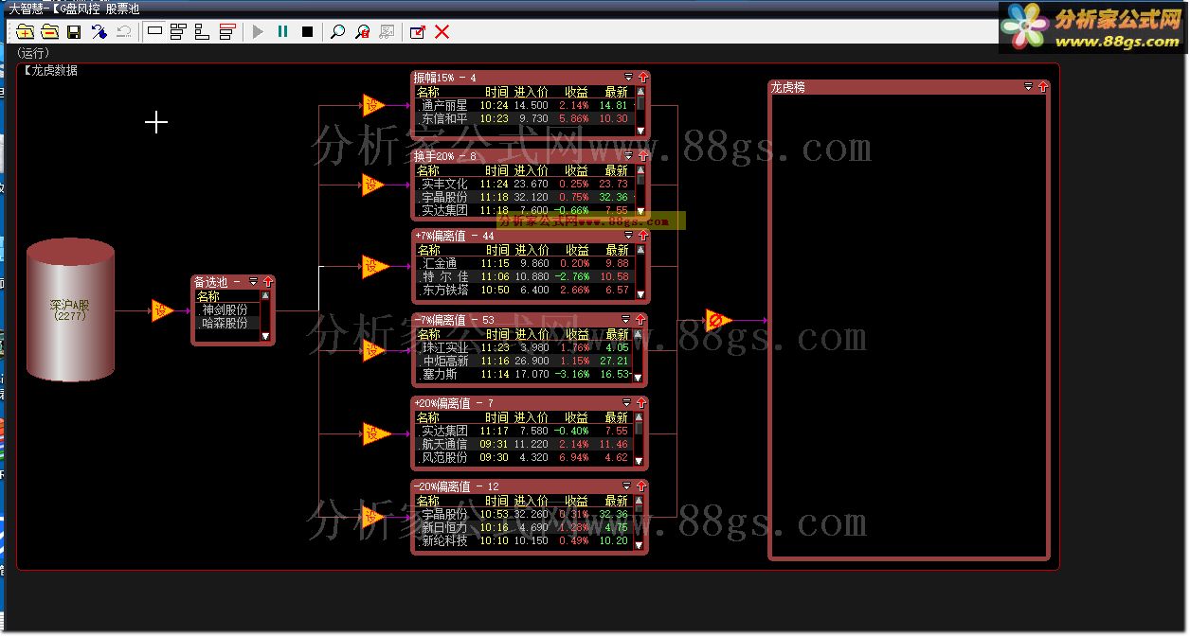Image resolution: width=1190 pixels, height=636 pixels.
Task: Click the red up-arrow on 龙虎榜 panel
Action: pos(1043,86)
